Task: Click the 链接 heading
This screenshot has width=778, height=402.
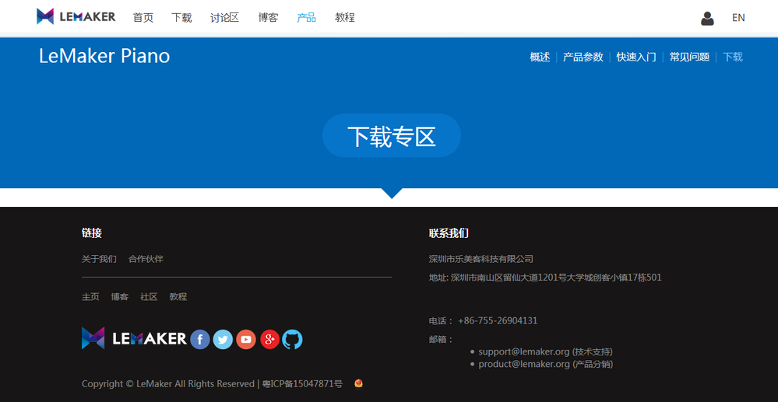Action: (92, 233)
